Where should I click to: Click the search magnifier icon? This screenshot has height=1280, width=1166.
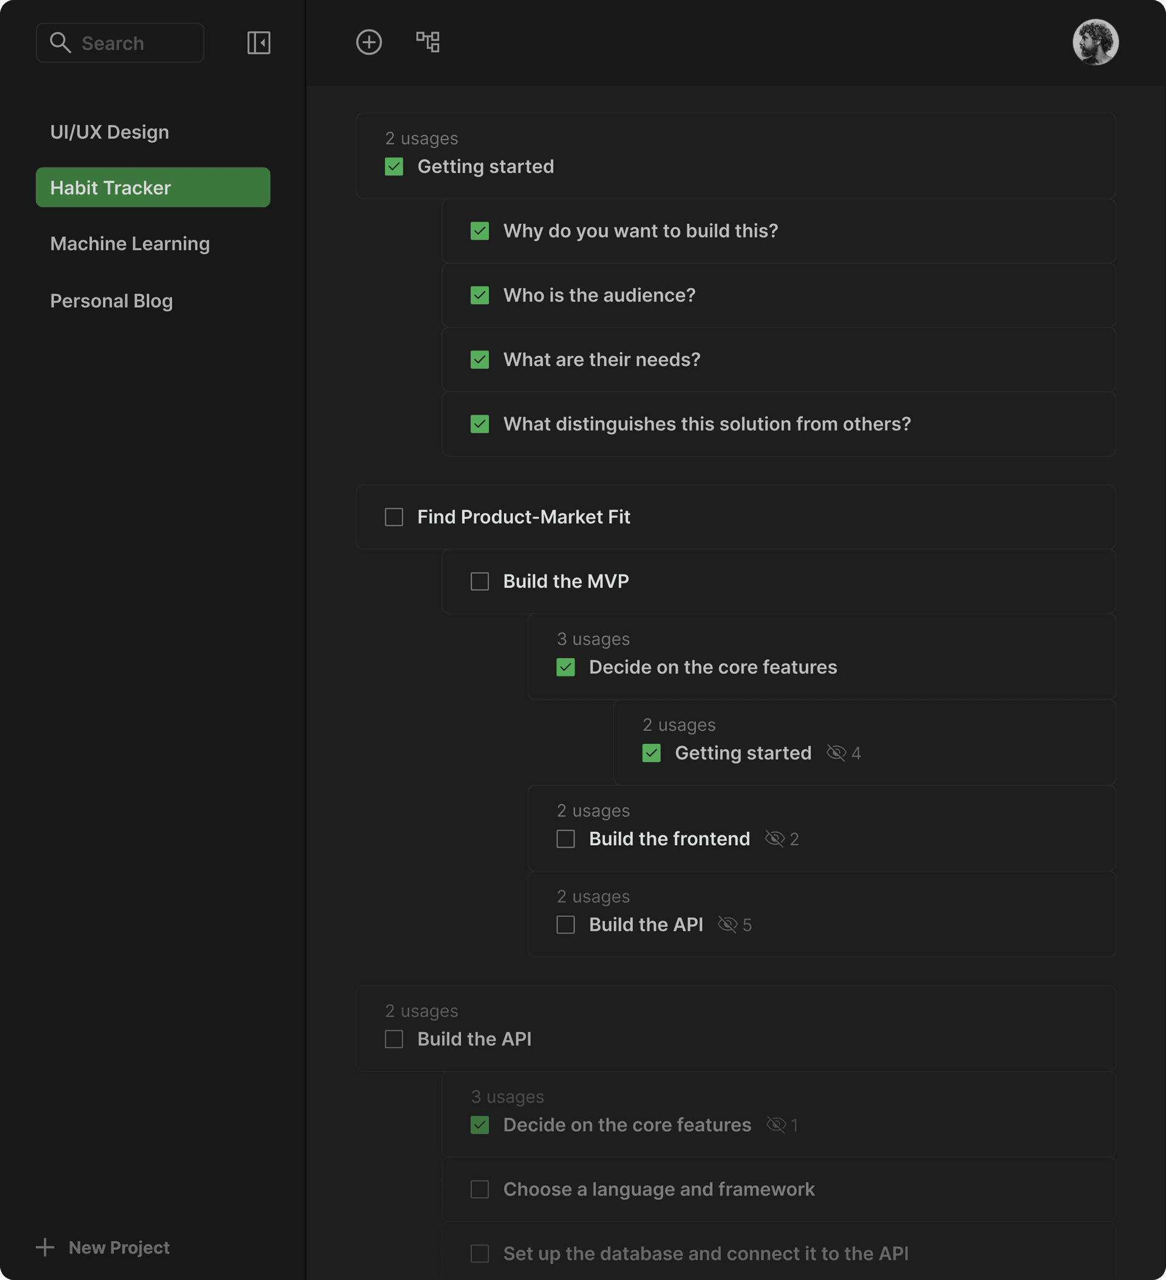coord(61,42)
